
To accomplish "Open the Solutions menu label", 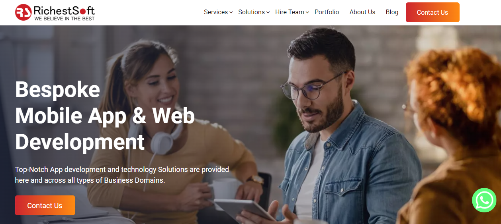I will (251, 12).
